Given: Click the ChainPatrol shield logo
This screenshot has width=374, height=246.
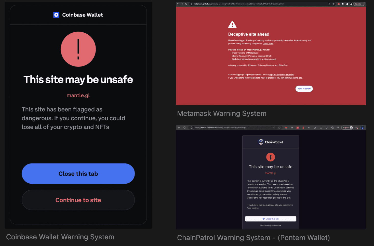Looking at the screenshot, I should click(x=261, y=142).
